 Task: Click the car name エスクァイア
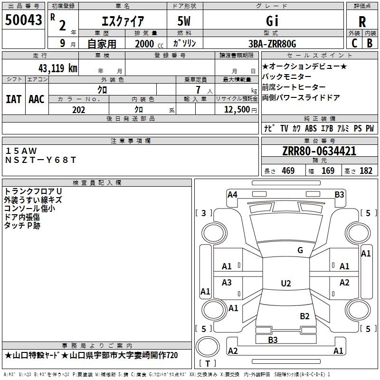click(123, 21)
